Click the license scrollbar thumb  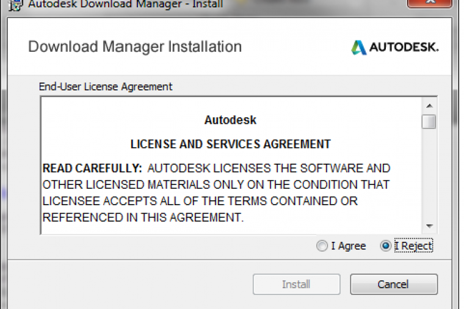coord(429,122)
